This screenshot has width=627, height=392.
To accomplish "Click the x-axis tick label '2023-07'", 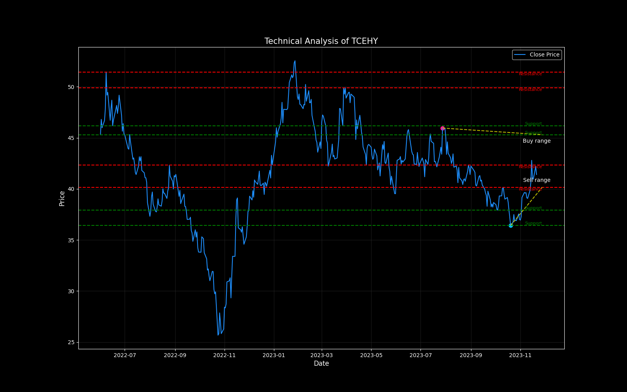I will click(420, 356).
